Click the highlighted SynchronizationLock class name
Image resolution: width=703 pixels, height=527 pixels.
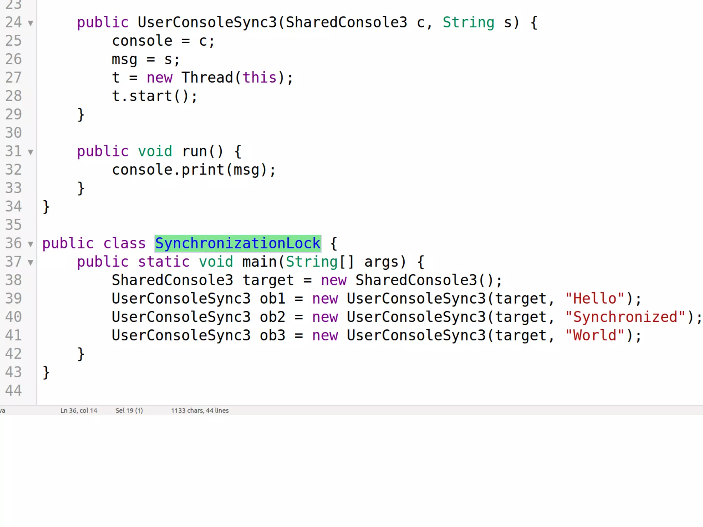[x=238, y=243]
